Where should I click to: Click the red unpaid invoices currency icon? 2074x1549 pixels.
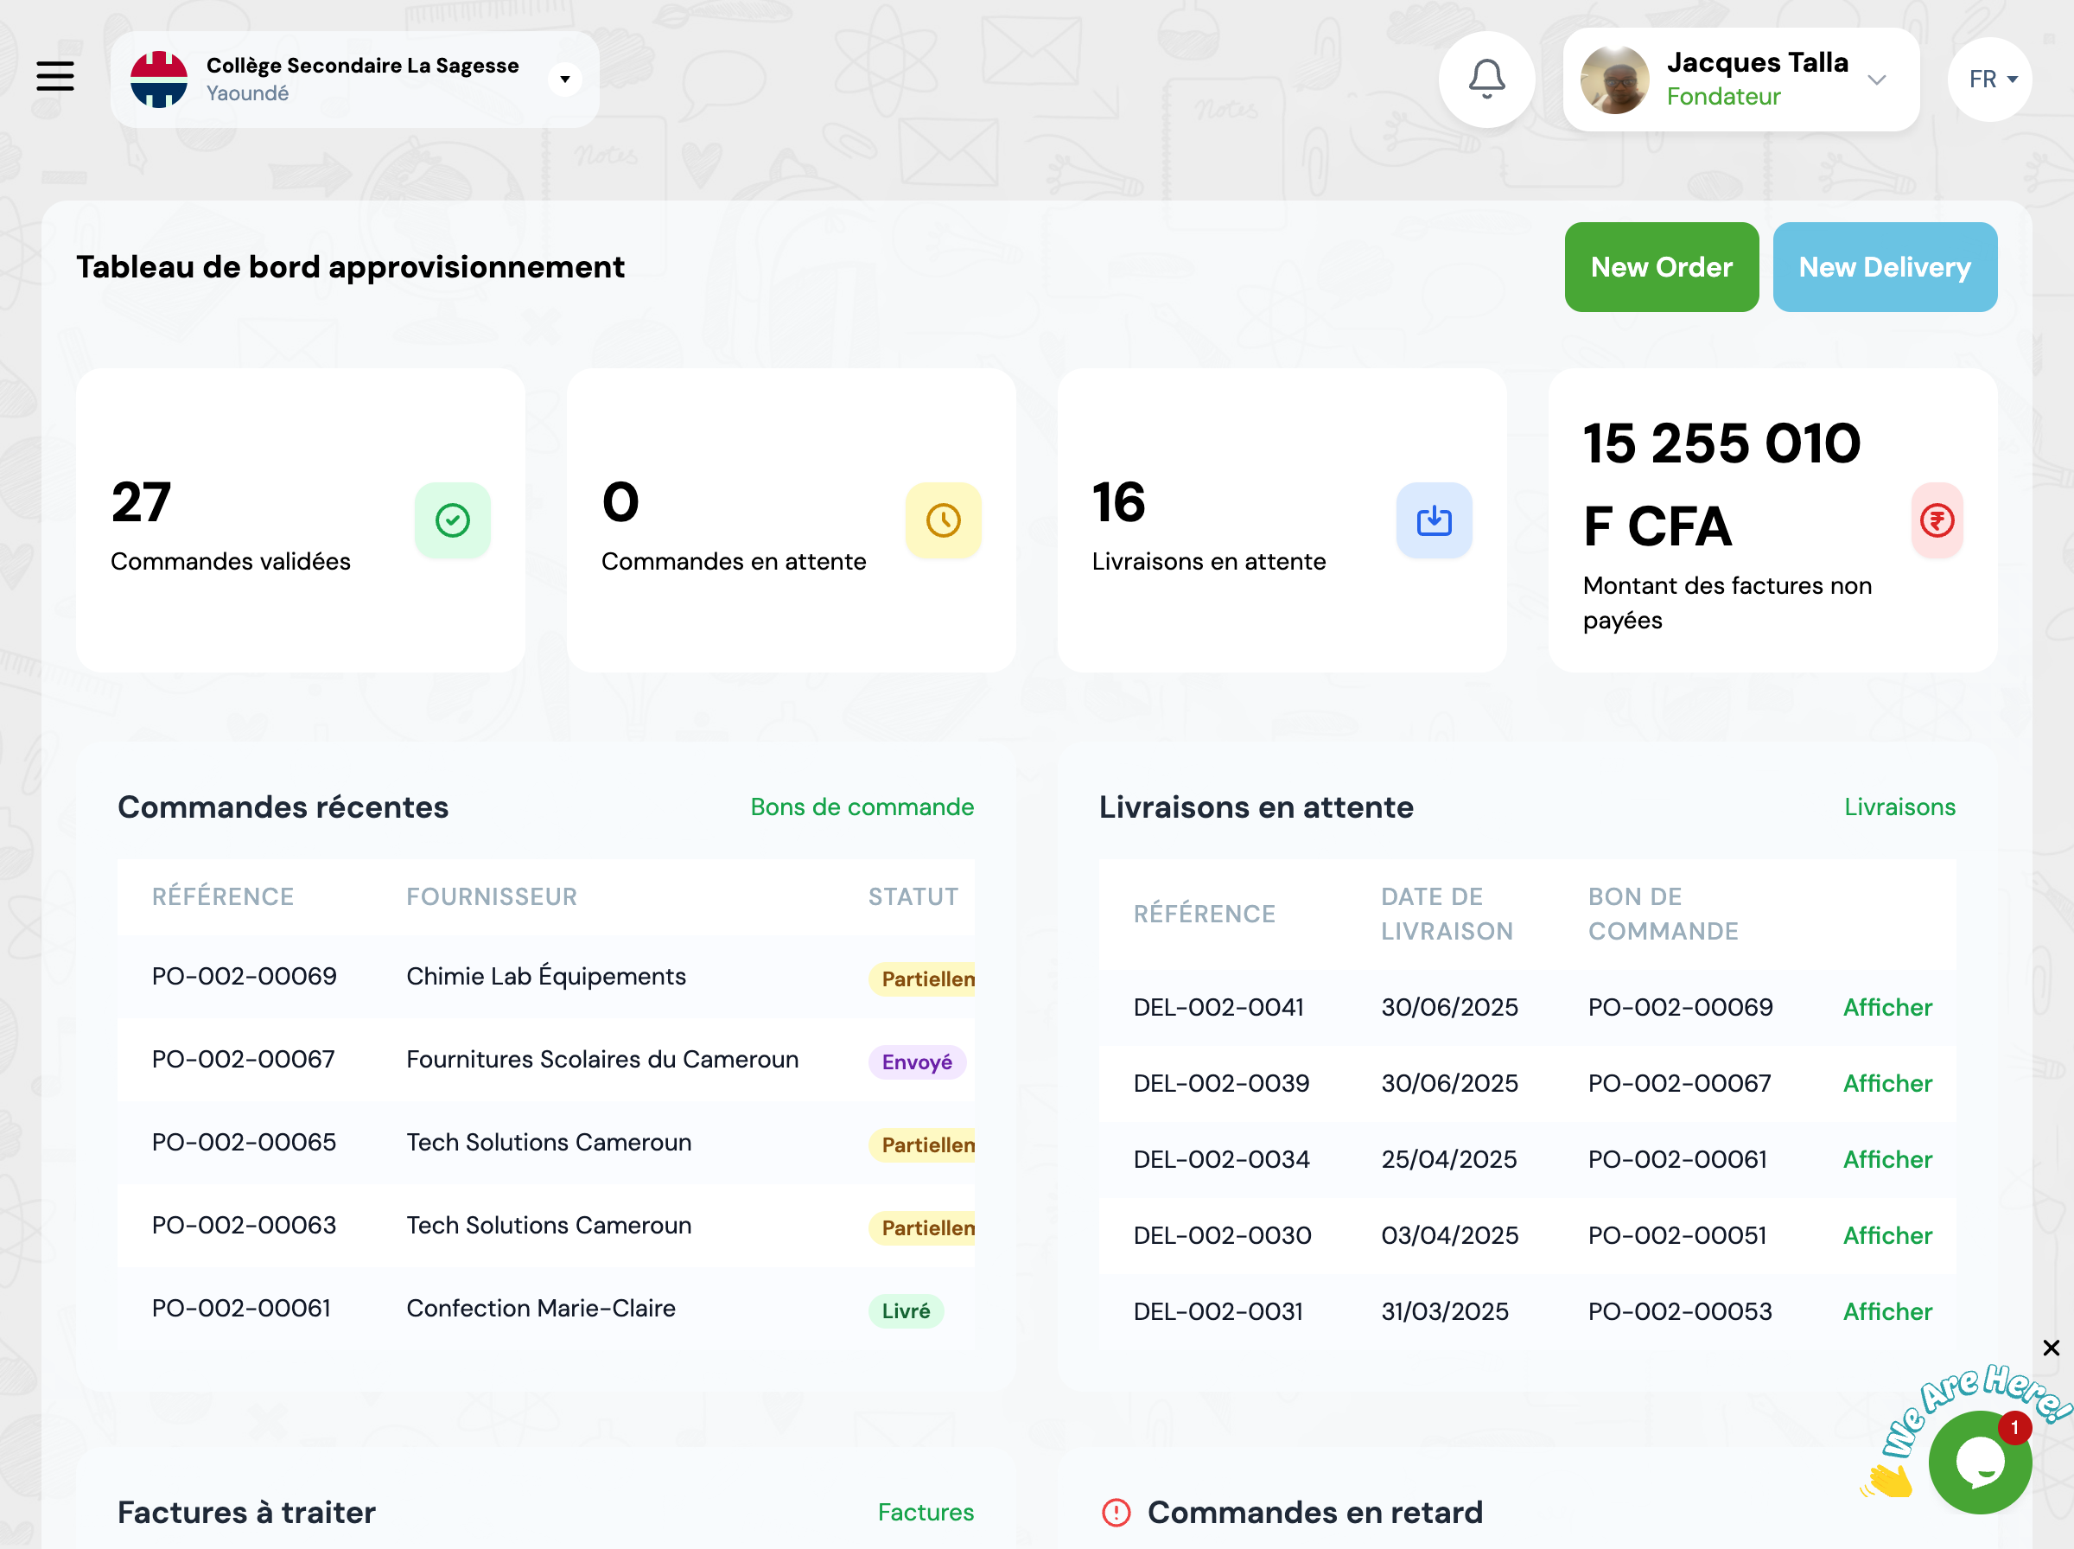point(1937,520)
